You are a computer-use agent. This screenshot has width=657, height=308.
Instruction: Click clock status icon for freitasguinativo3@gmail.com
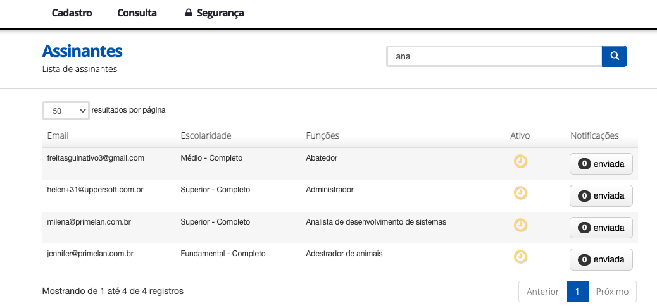(520, 161)
